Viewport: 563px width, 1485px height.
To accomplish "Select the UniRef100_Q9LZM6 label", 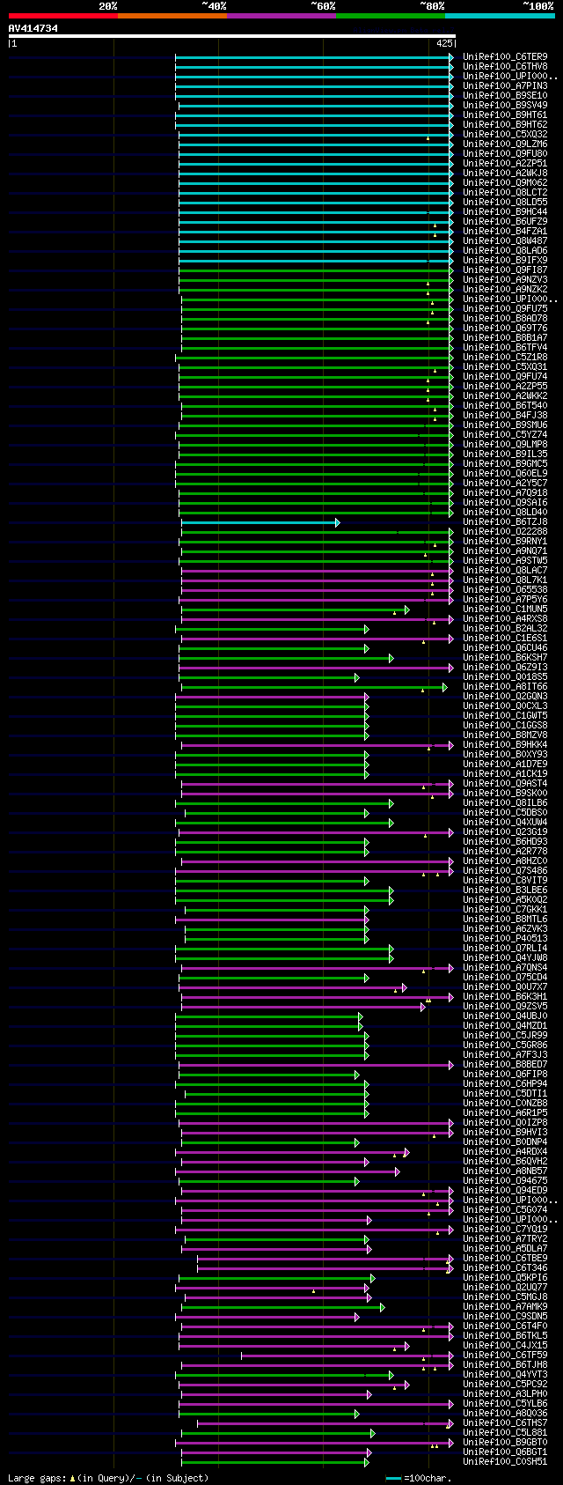I will [x=505, y=144].
